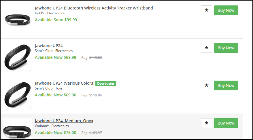The width and height of the screenshot is (253, 140).
Task: Click the green Doorbuster badge
Action: (x=106, y=83)
